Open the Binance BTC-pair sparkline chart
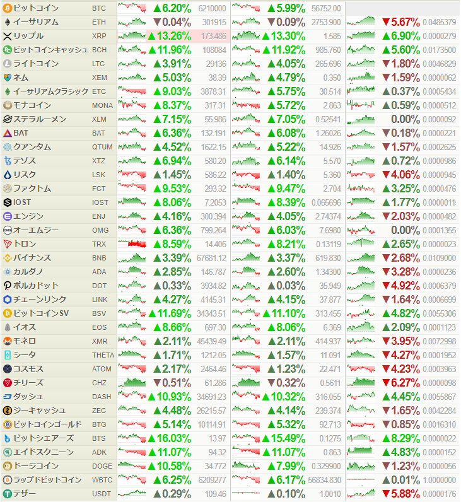Screen dimensions: 461x502 pyautogui.click(x=361, y=258)
